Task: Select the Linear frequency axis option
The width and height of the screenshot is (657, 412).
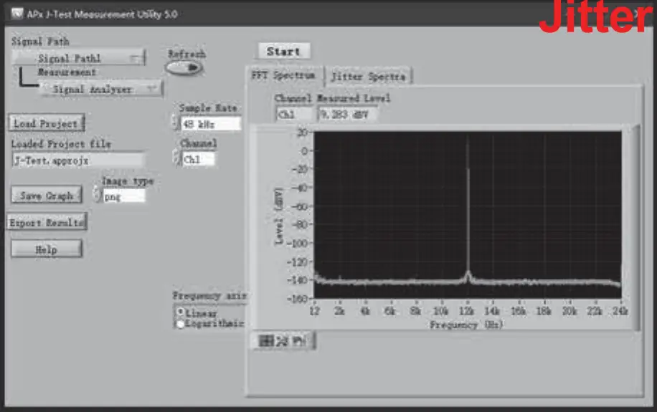Action: tap(181, 312)
